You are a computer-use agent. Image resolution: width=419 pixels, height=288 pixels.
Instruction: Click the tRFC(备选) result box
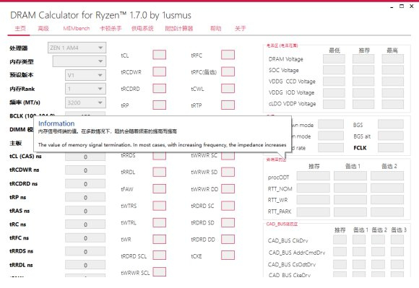click(228, 71)
